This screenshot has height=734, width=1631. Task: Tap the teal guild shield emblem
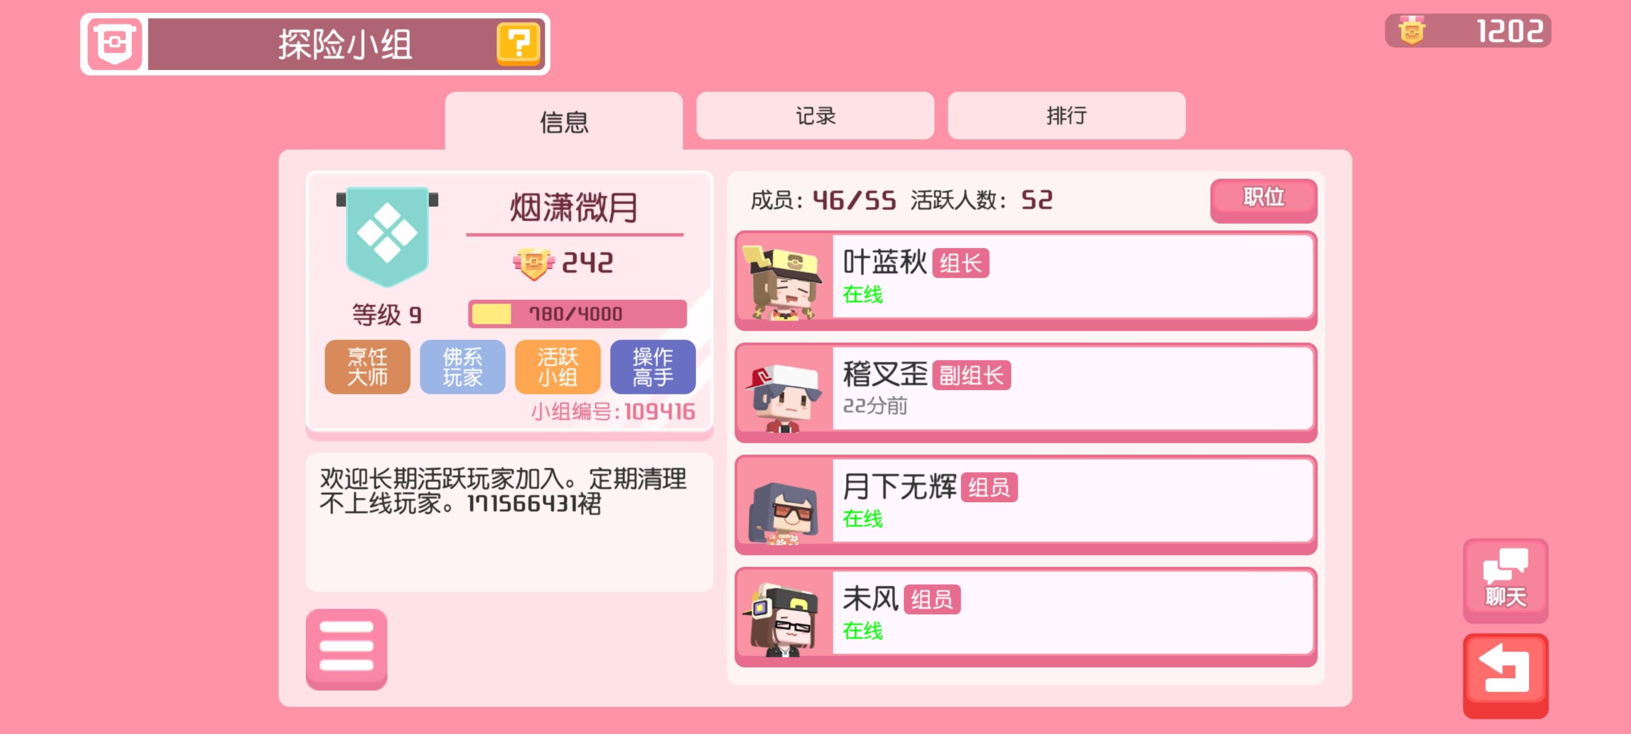(x=387, y=236)
